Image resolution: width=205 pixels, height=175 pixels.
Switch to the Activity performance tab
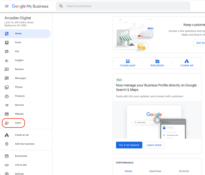[184, 171]
